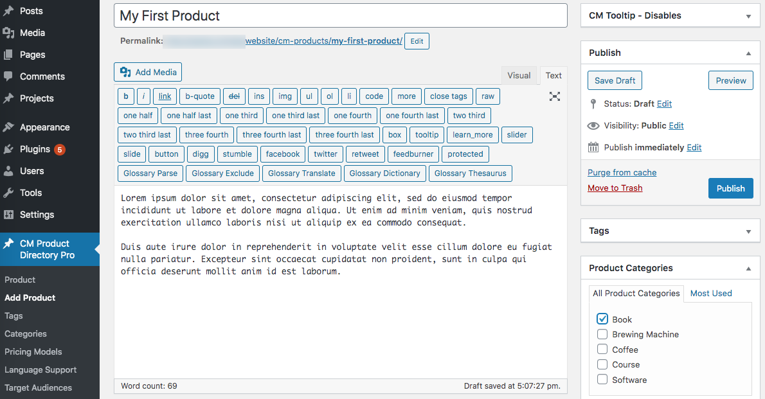Collapse the Publish panel arrow
Image resolution: width=765 pixels, height=399 pixels.
[x=748, y=53]
